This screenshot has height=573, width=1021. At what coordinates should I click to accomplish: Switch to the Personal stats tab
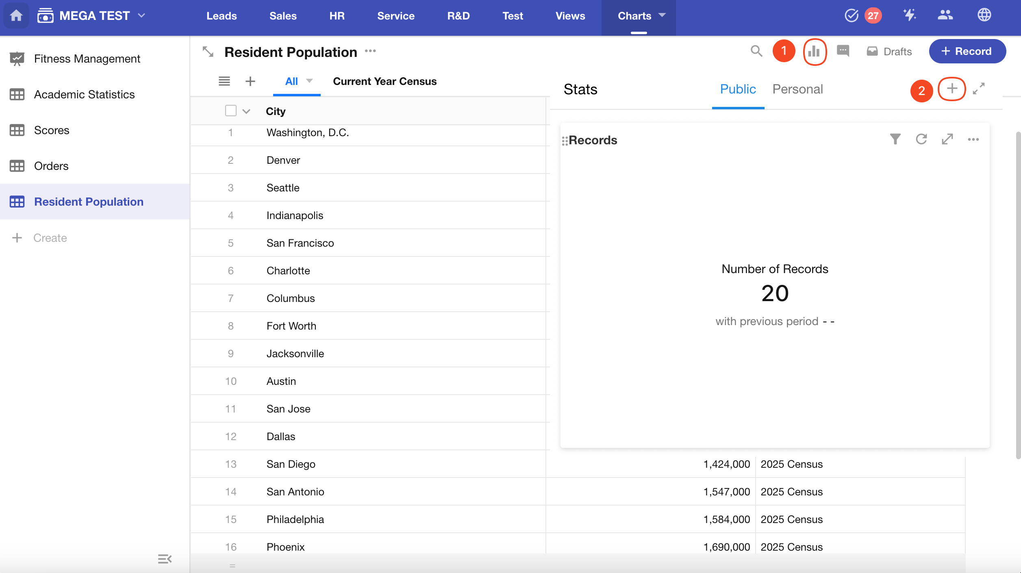tap(797, 89)
